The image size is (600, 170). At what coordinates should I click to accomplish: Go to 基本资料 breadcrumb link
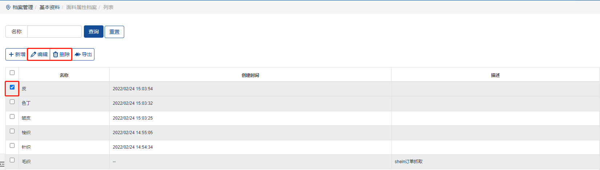coord(49,7)
